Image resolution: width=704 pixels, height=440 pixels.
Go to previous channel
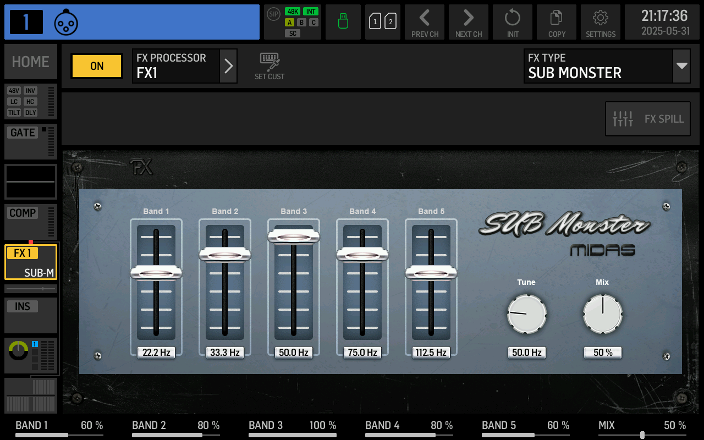(x=425, y=23)
